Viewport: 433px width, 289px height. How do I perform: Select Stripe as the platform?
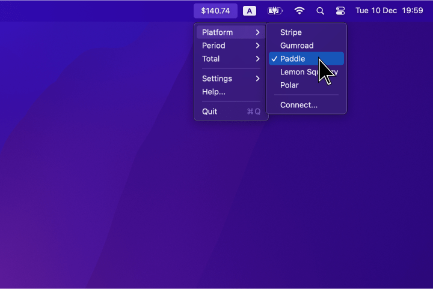coord(291,32)
